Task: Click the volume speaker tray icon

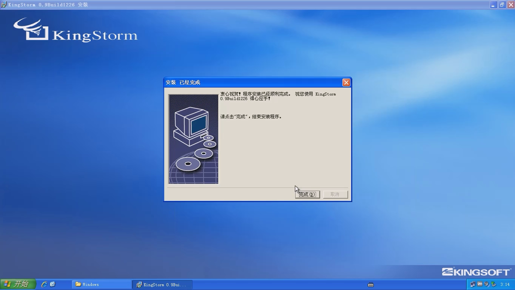Action: (486, 284)
